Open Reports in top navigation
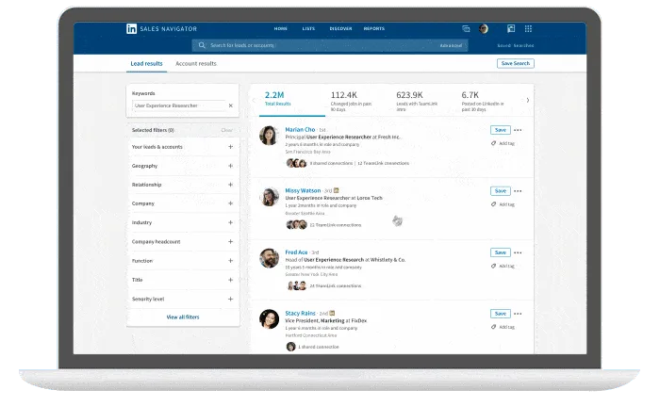 pyautogui.click(x=374, y=28)
